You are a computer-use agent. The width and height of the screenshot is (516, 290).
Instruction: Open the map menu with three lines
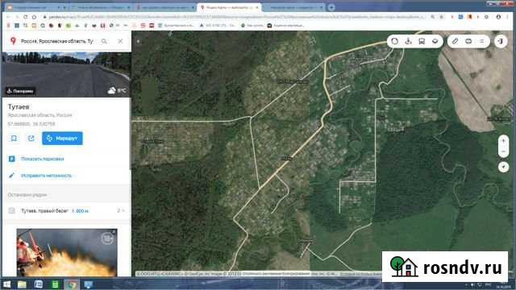(482, 41)
